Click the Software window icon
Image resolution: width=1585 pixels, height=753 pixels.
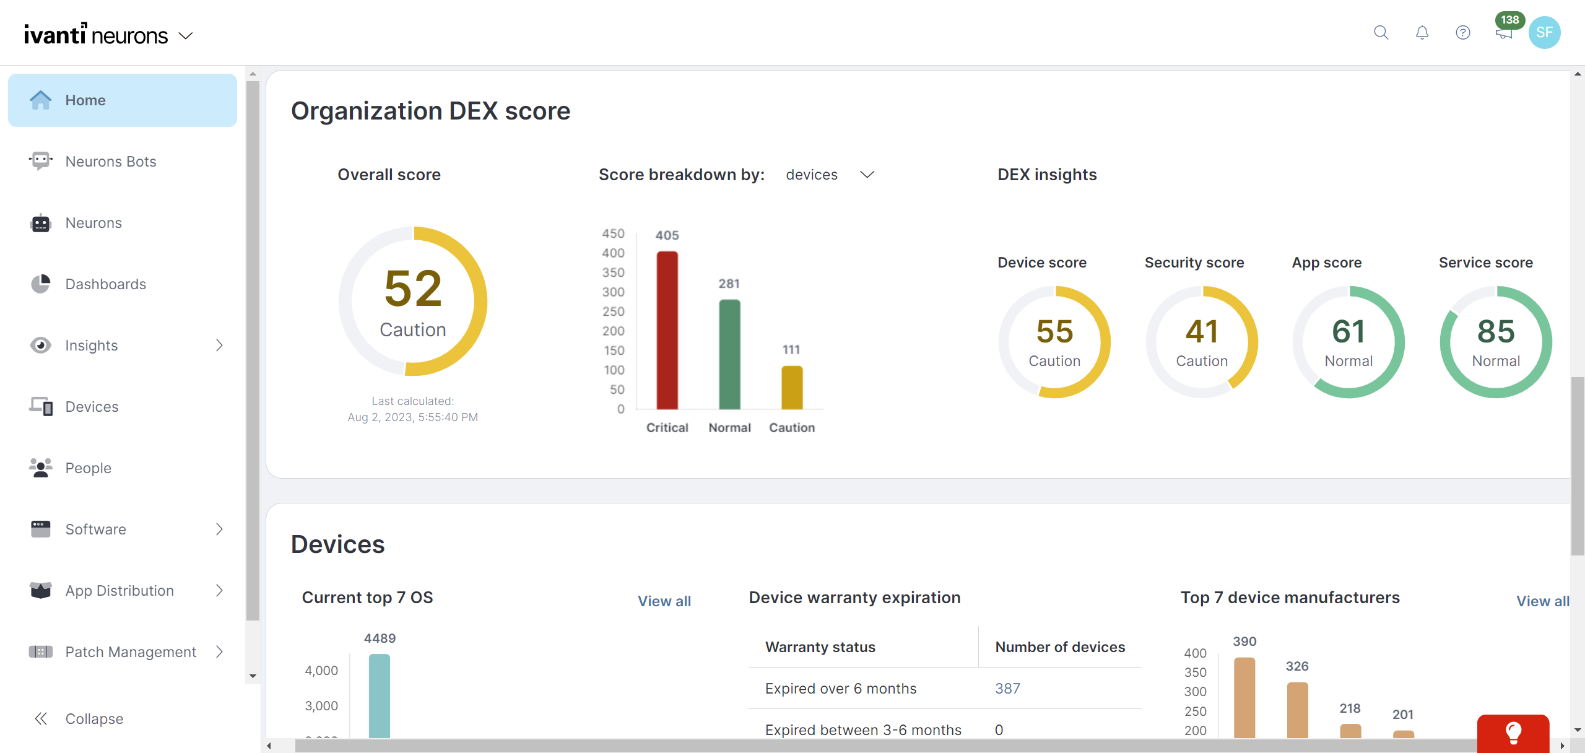(x=41, y=529)
